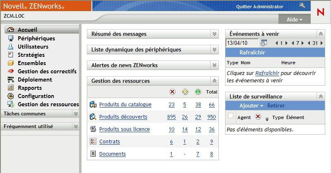Click the Utilisateurs user icon

11,47
